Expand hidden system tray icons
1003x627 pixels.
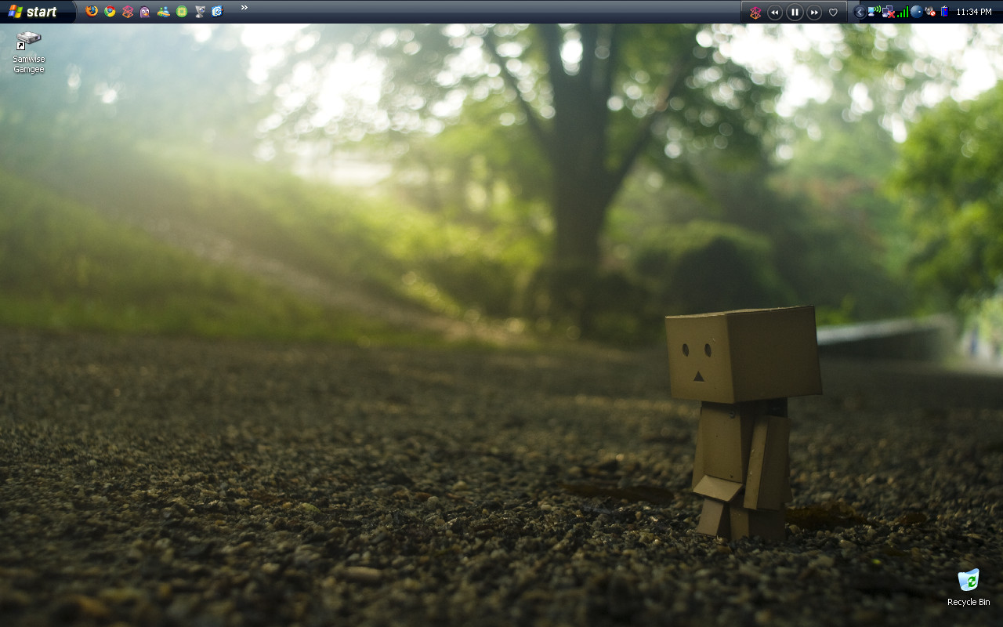click(x=860, y=12)
